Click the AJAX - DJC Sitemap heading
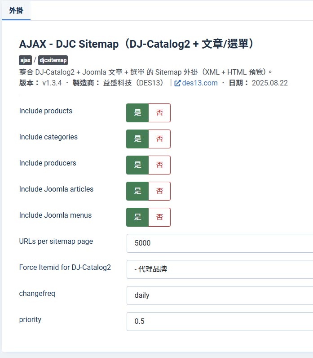The height and width of the screenshot is (358, 313). tap(137, 44)
